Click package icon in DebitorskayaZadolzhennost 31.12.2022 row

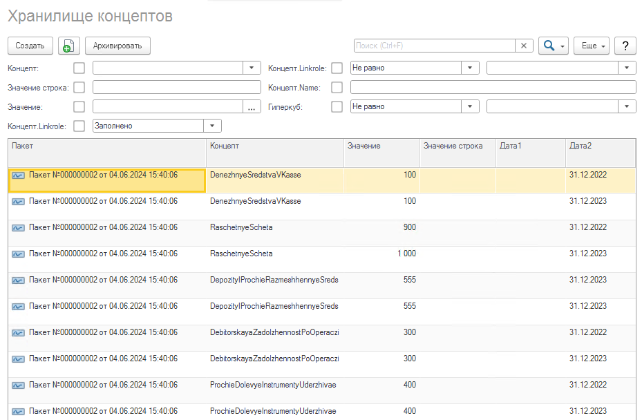(18, 333)
